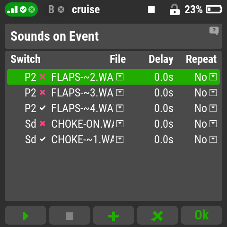Open the help question-mark icon

point(214,31)
